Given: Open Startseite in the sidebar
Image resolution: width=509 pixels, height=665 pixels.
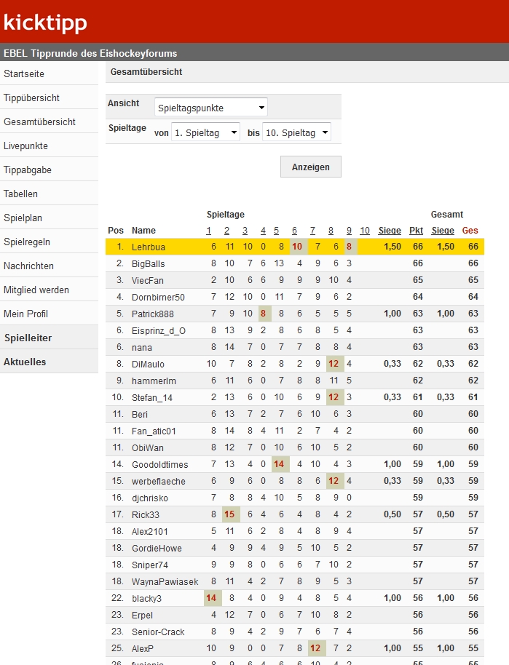Looking at the screenshot, I should 24,73.
